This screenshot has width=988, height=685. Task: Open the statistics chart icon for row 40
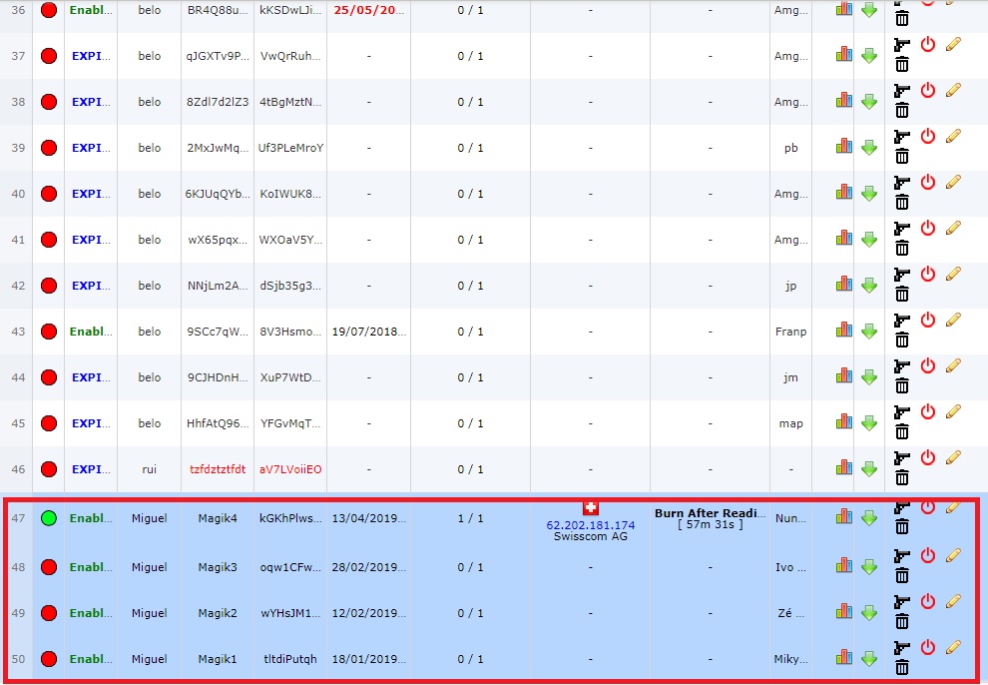click(843, 193)
